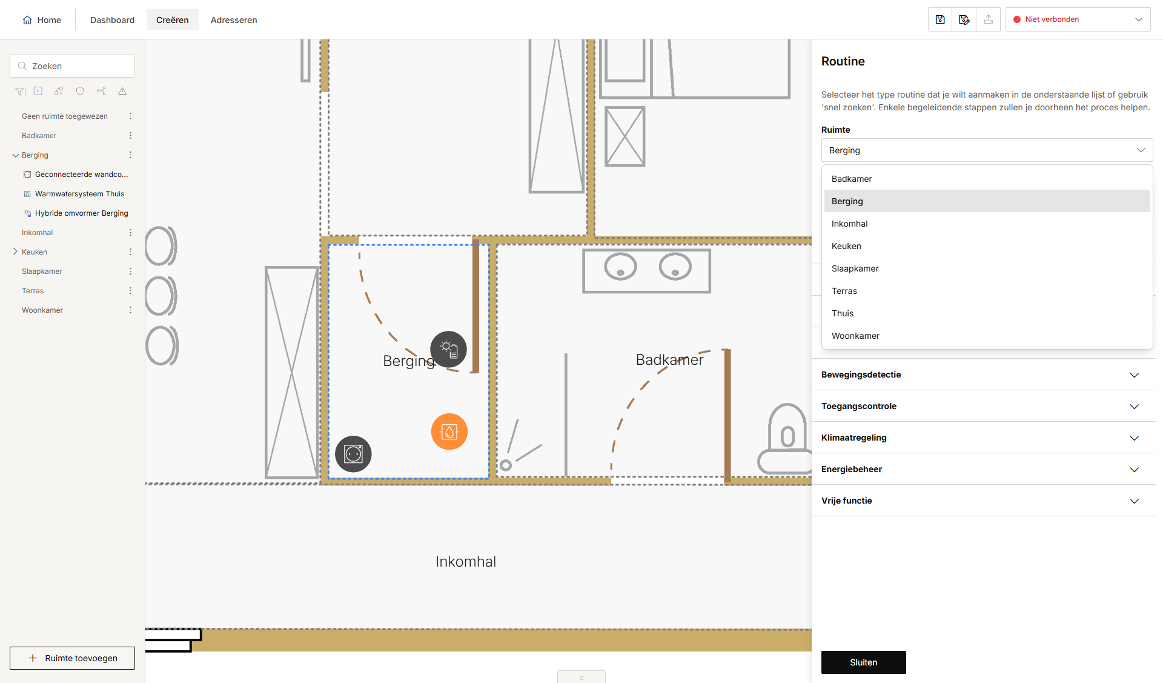Click the add shapes icon in sidebar toolbar

(x=59, y=92)
